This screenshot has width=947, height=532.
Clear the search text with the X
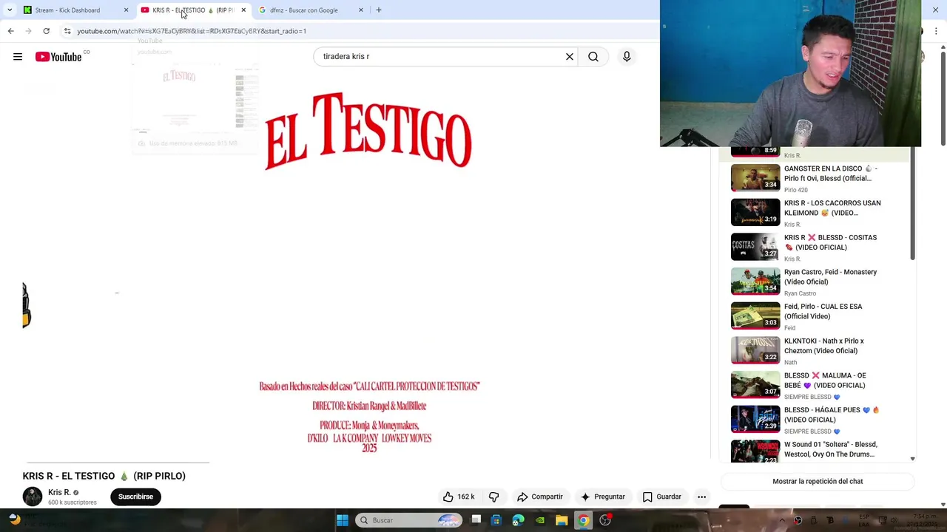coord(570,57)
